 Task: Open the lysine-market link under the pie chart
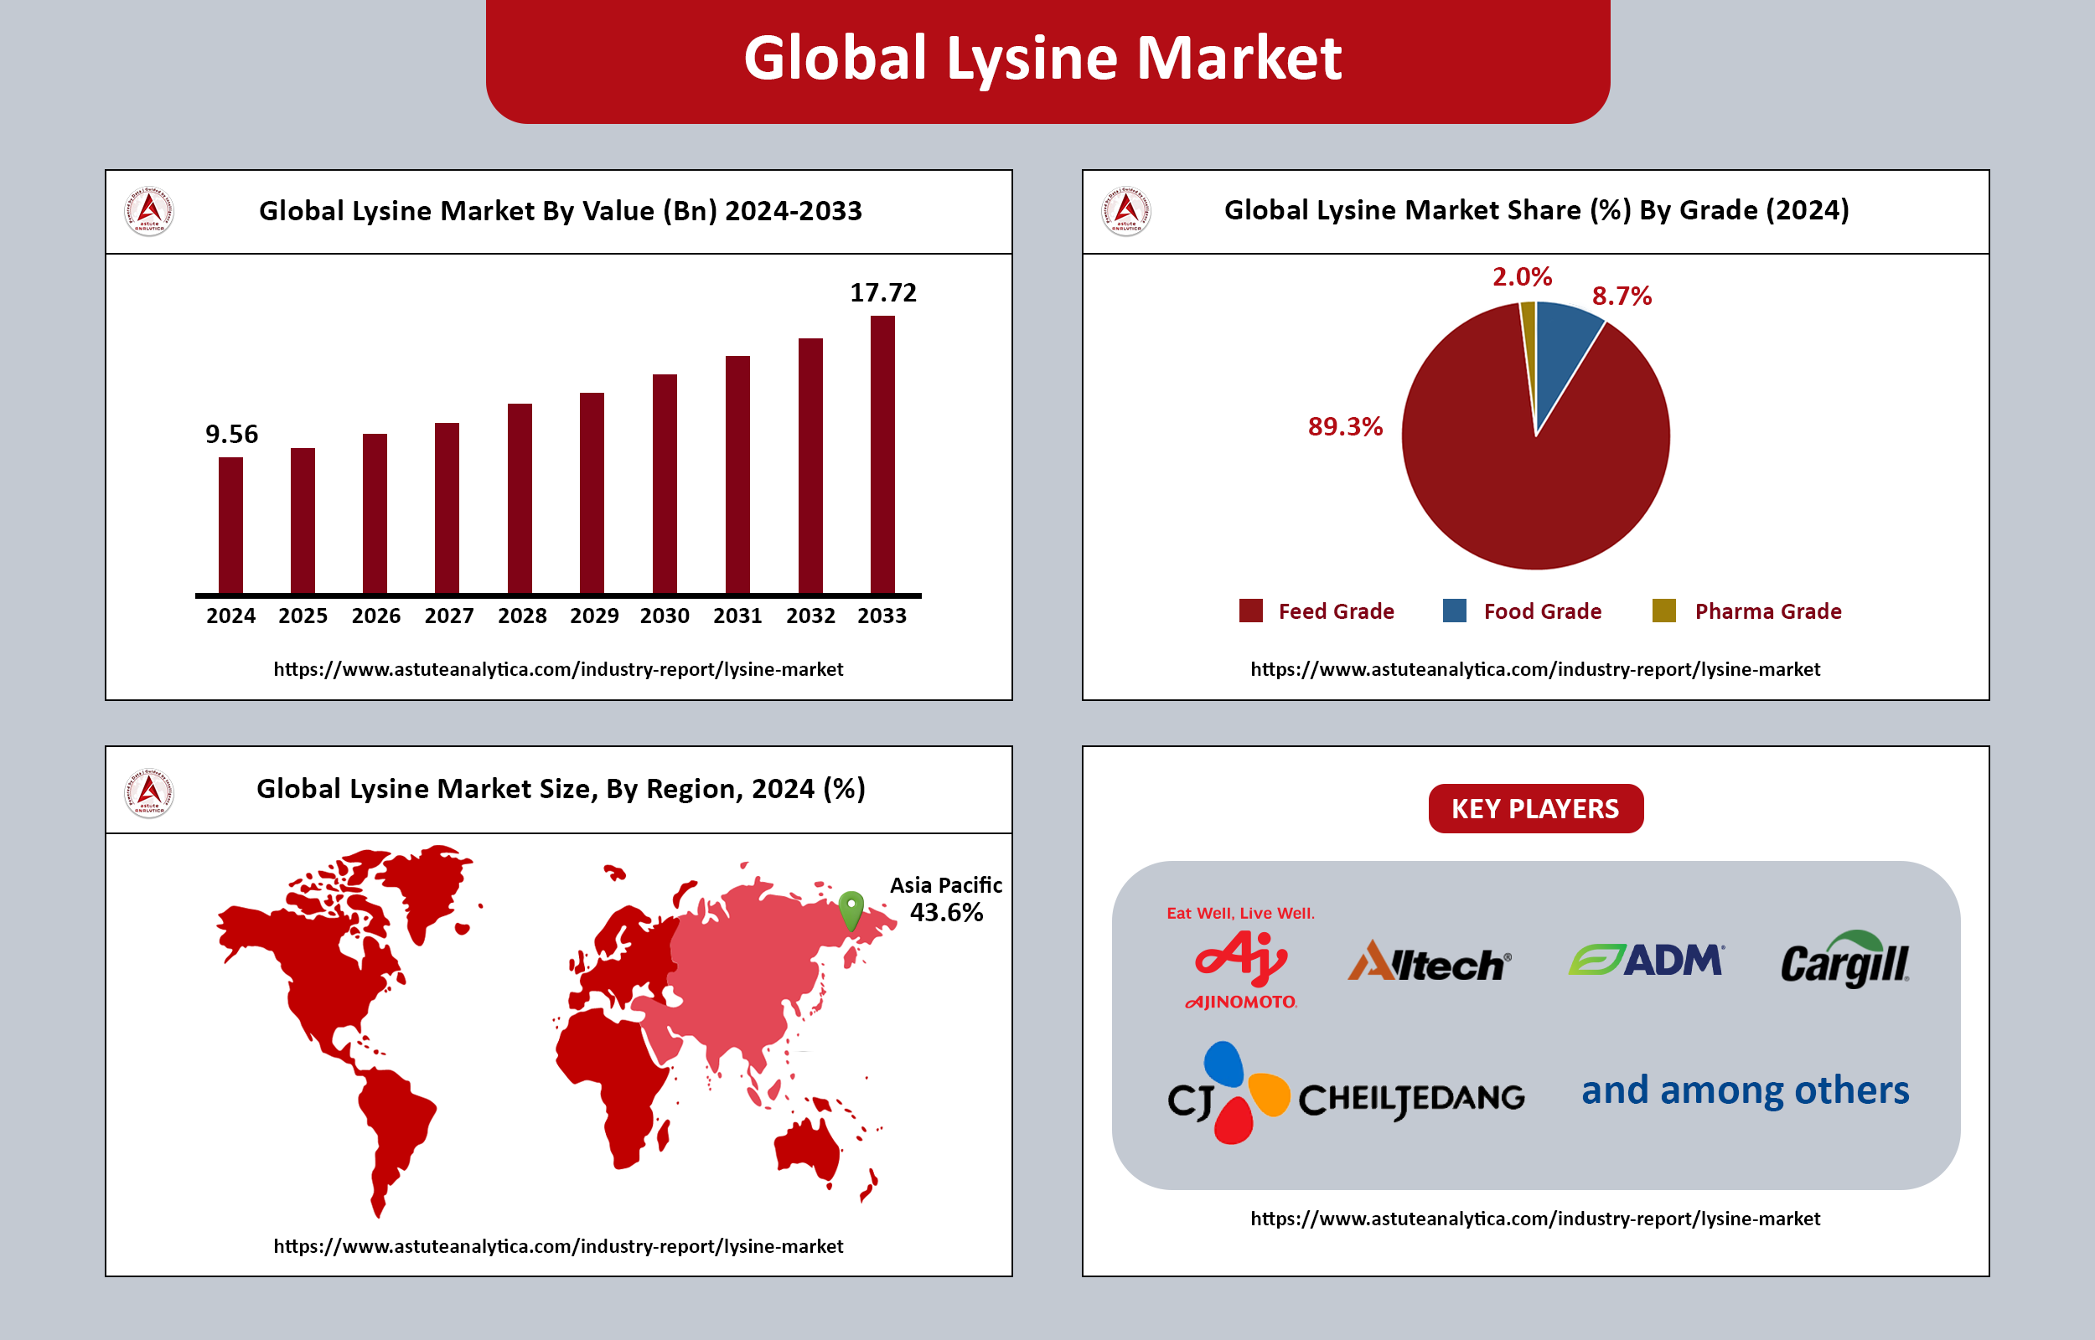pos(1535,669)
